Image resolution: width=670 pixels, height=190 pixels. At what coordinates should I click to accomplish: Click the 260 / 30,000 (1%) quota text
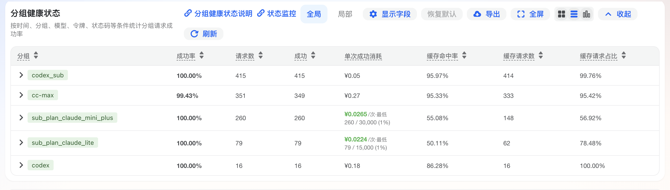coord(367,123)
